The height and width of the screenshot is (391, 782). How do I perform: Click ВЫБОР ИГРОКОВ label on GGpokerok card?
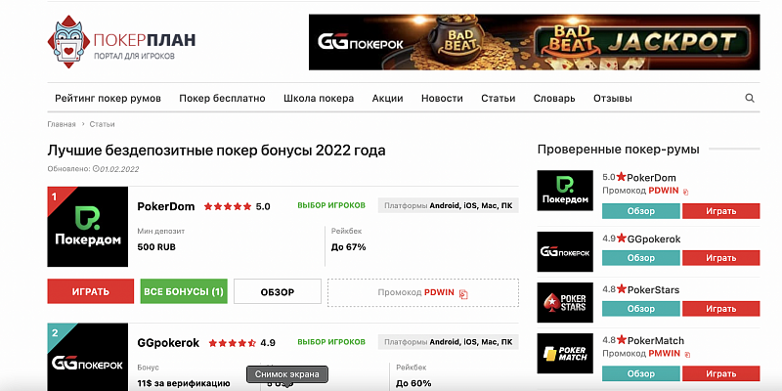[x=331, y=341]
